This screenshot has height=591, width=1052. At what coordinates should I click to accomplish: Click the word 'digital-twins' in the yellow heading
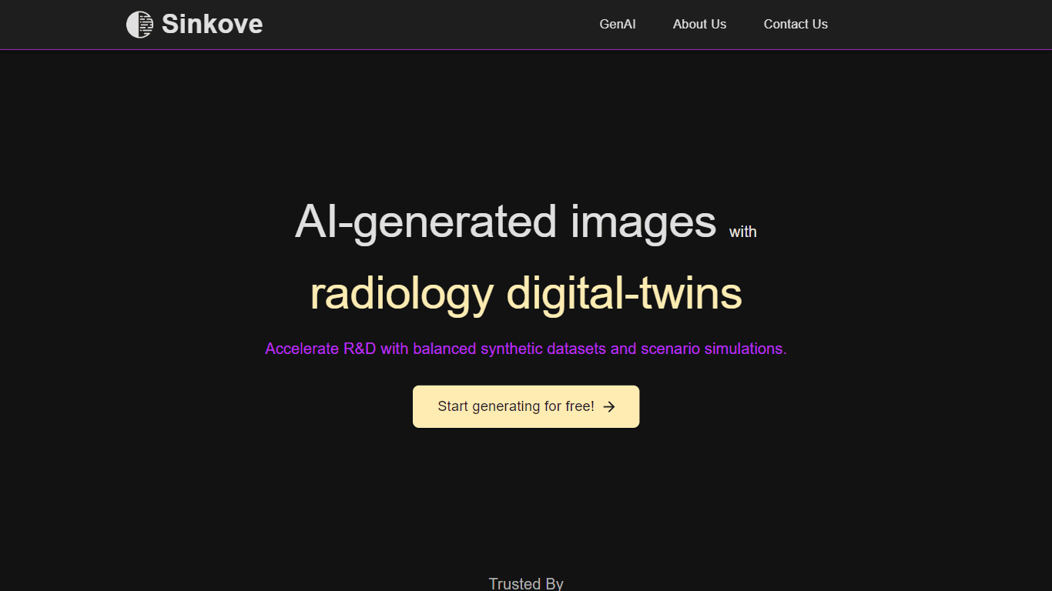[x=625, y=293]
